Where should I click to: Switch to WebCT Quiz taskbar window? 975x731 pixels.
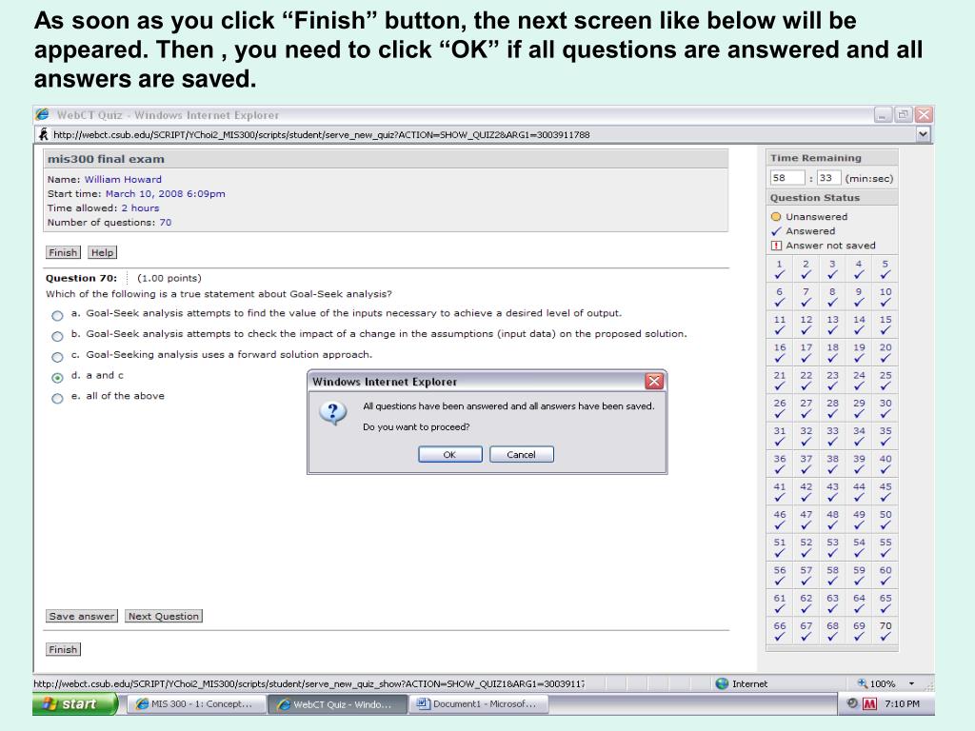coord(337,703)
